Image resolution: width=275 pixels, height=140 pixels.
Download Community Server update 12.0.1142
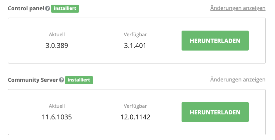[x=215, y=112]
